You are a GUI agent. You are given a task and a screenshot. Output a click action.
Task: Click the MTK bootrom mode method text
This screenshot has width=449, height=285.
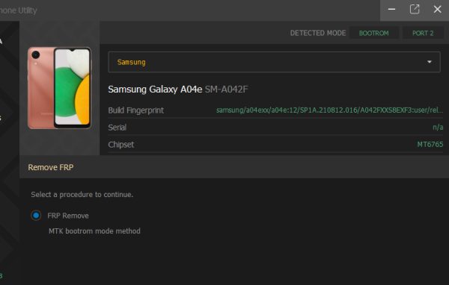[x=94, y=231]
